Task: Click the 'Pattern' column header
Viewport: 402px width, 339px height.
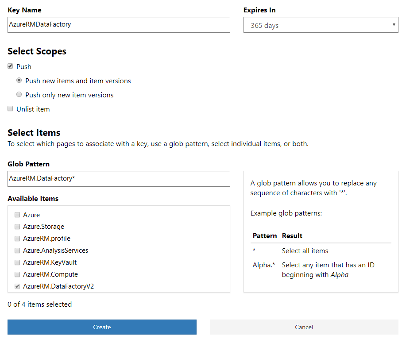Action: [265, 236]
